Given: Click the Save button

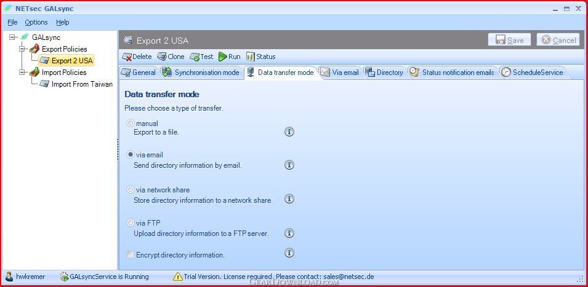Looking at the screenshot, I should tap(509, 40).
